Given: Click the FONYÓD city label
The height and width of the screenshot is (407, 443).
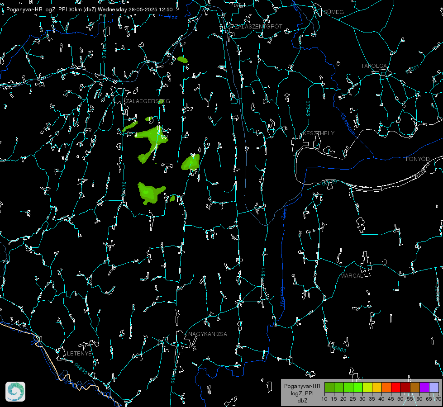Looking at the screenshot, I should (418, 159).
